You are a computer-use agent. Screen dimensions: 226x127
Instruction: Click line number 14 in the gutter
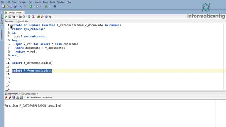pos(8,74)
